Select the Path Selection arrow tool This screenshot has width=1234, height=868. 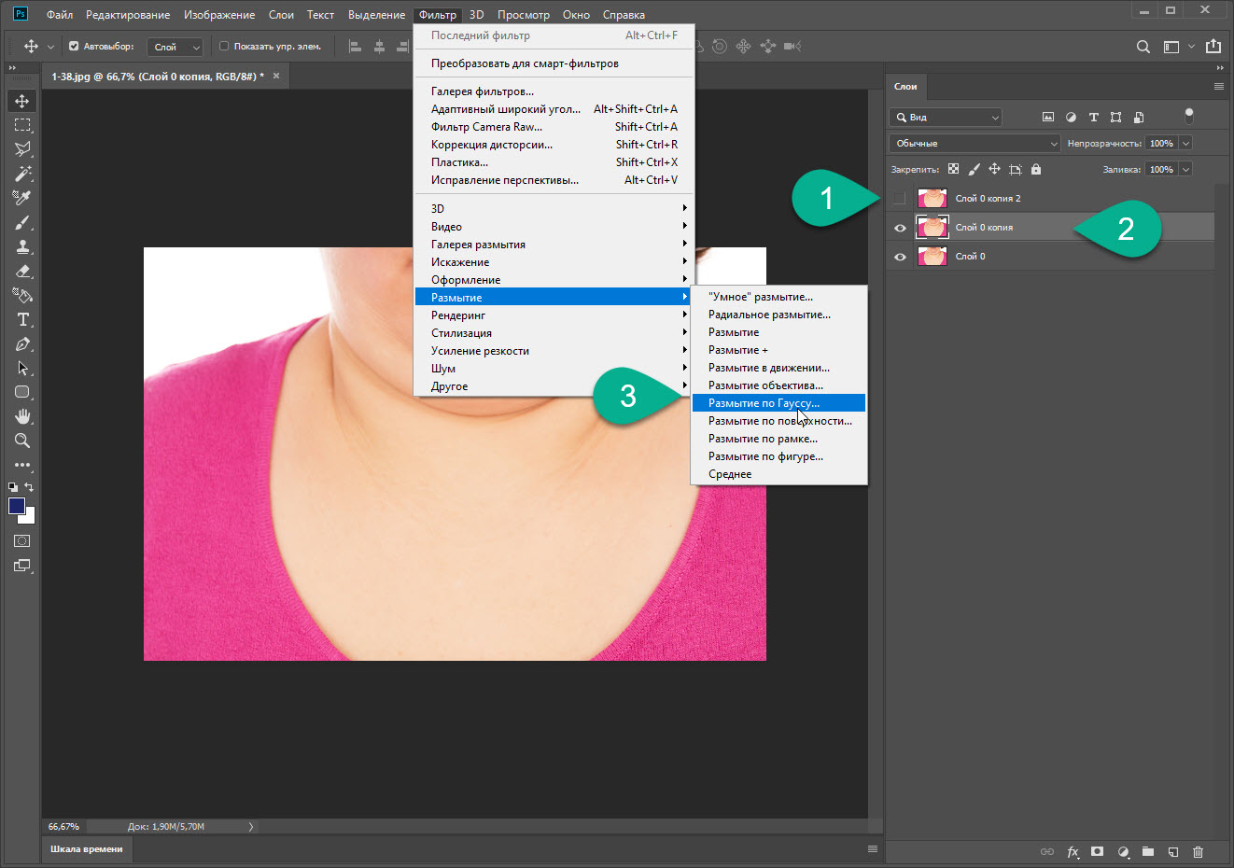[22, 368]
